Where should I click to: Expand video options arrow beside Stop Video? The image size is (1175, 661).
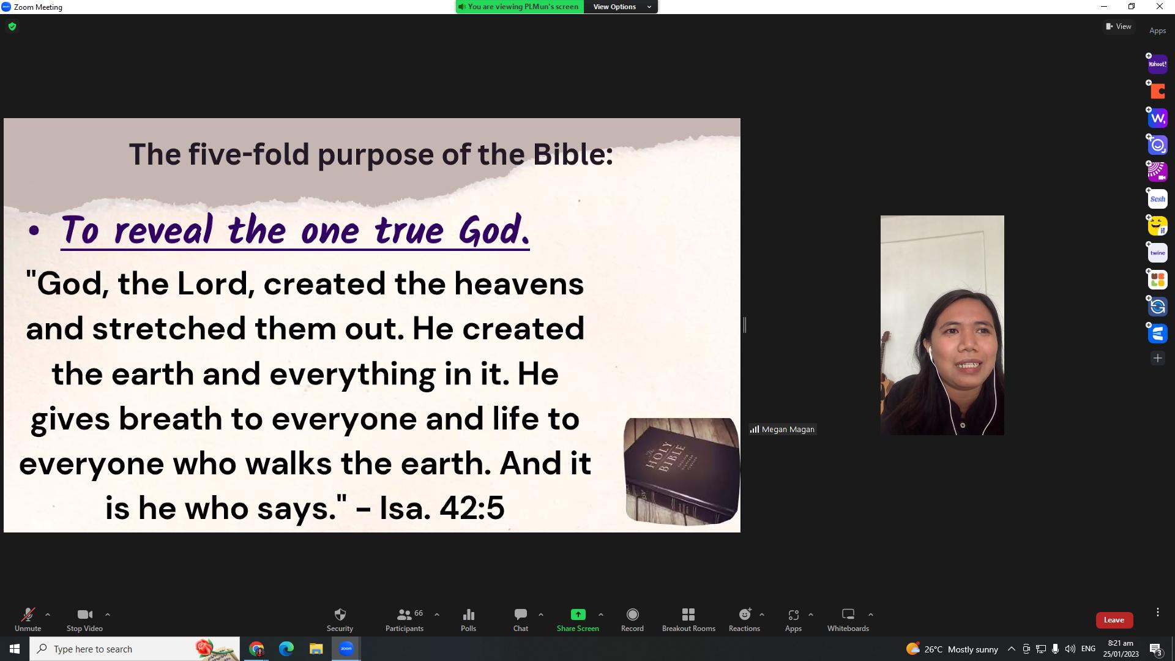[x=108, y=614]
